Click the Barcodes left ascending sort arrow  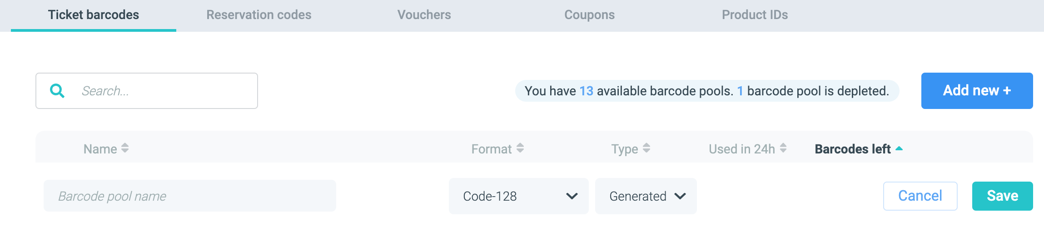click(x=899, y=148)
